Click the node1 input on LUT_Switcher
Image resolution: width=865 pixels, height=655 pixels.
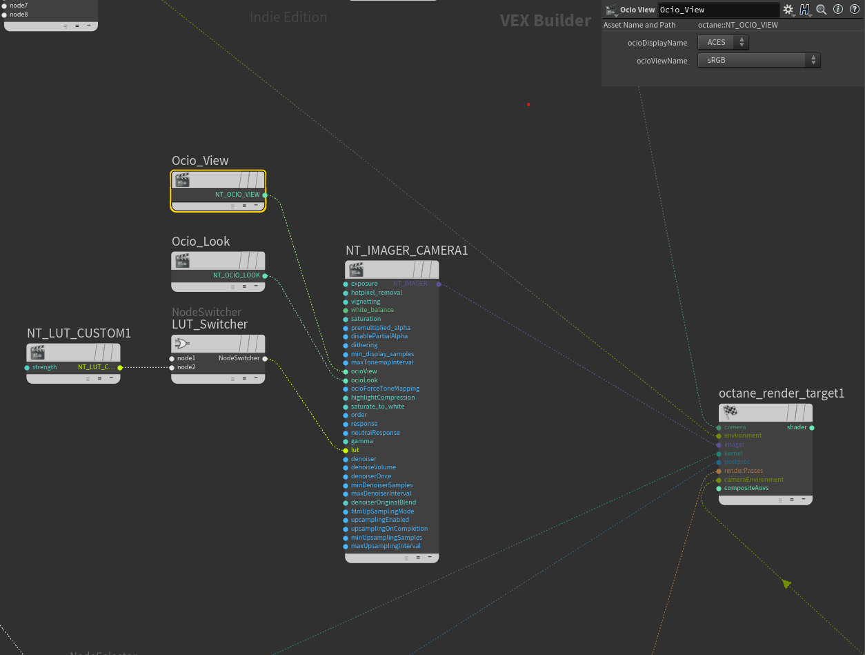point(172,358)
